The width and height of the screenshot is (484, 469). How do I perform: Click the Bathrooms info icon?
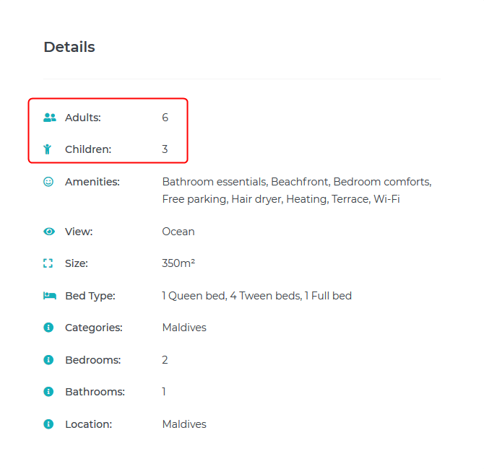[x=48, y=392]
